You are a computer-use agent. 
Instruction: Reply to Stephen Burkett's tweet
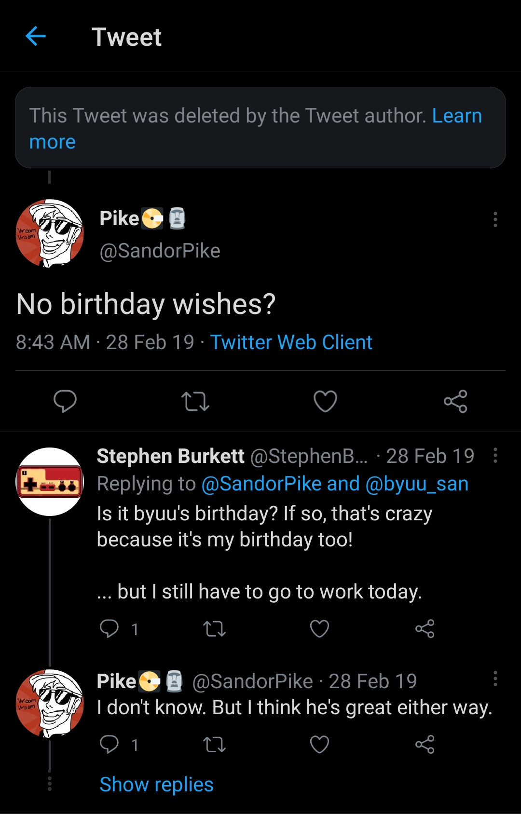(x=110, y=629)
